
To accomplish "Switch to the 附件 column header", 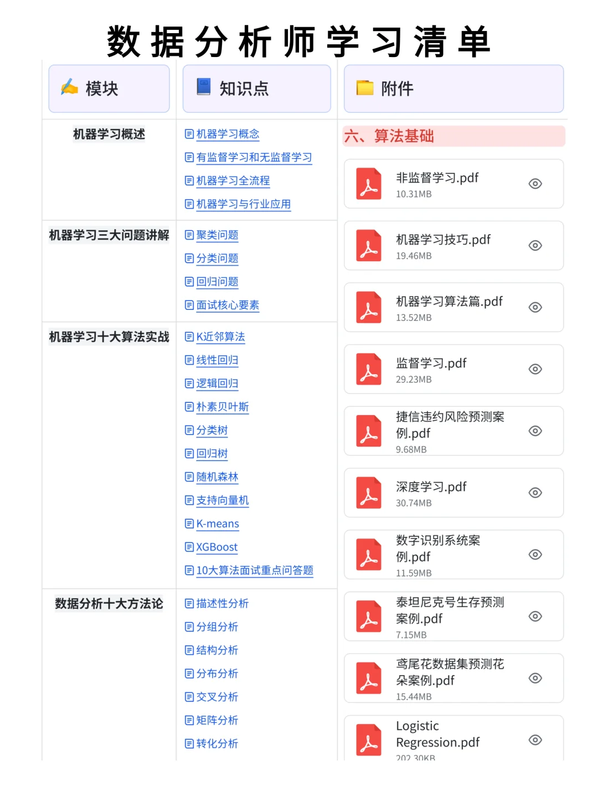I will coord(398,89).
